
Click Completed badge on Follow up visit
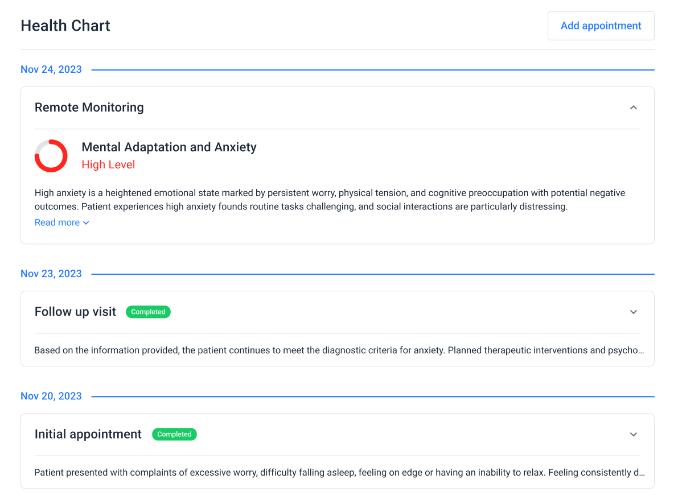pos(148,312)
